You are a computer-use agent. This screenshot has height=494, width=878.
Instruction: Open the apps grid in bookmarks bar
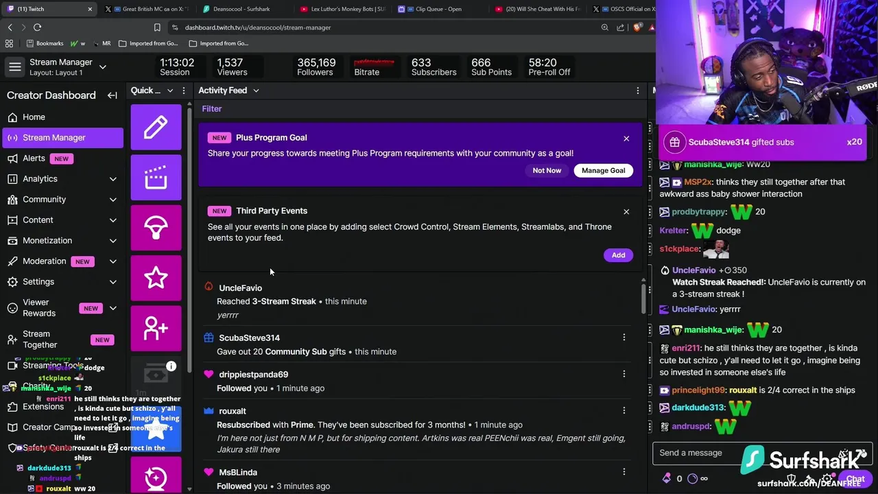tap(9, 43)
